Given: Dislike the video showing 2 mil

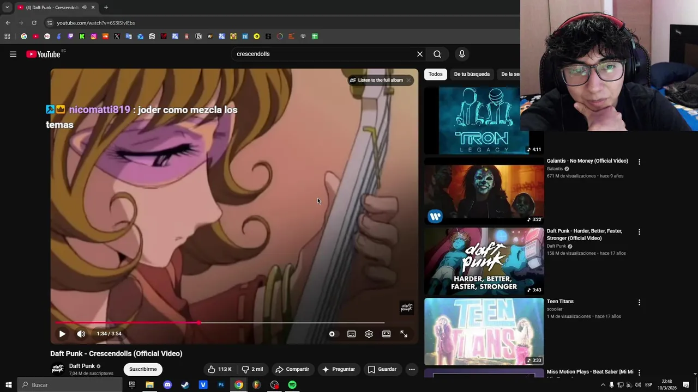Looking at the screenshot, I should pos(252,369).
